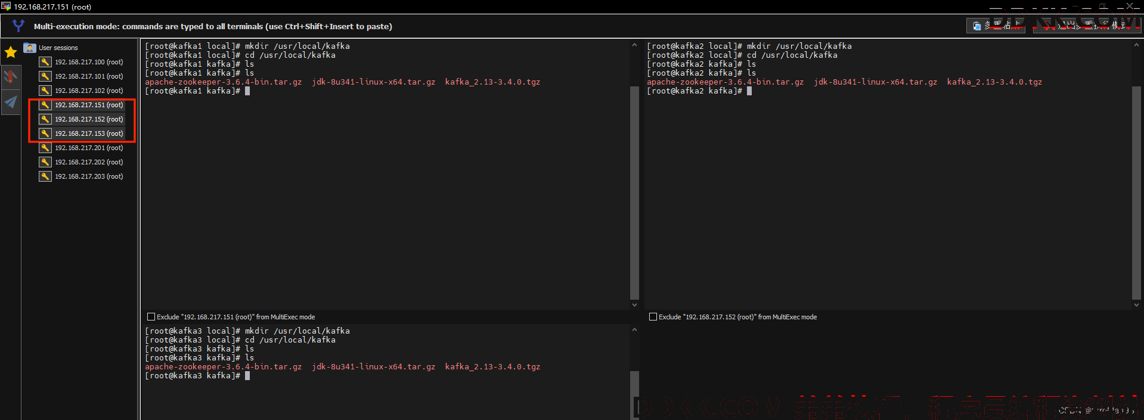Open session 192.168.217.153 (root)

click(x=89, y=133)
